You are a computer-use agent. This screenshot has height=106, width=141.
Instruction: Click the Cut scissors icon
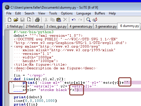[x=46, y=20]
